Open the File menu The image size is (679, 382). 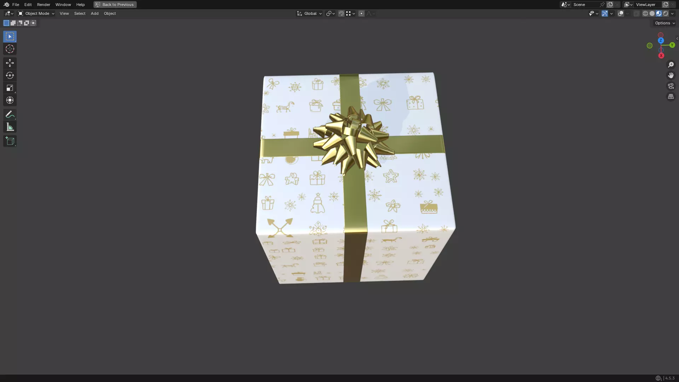(x=16, y=5)
